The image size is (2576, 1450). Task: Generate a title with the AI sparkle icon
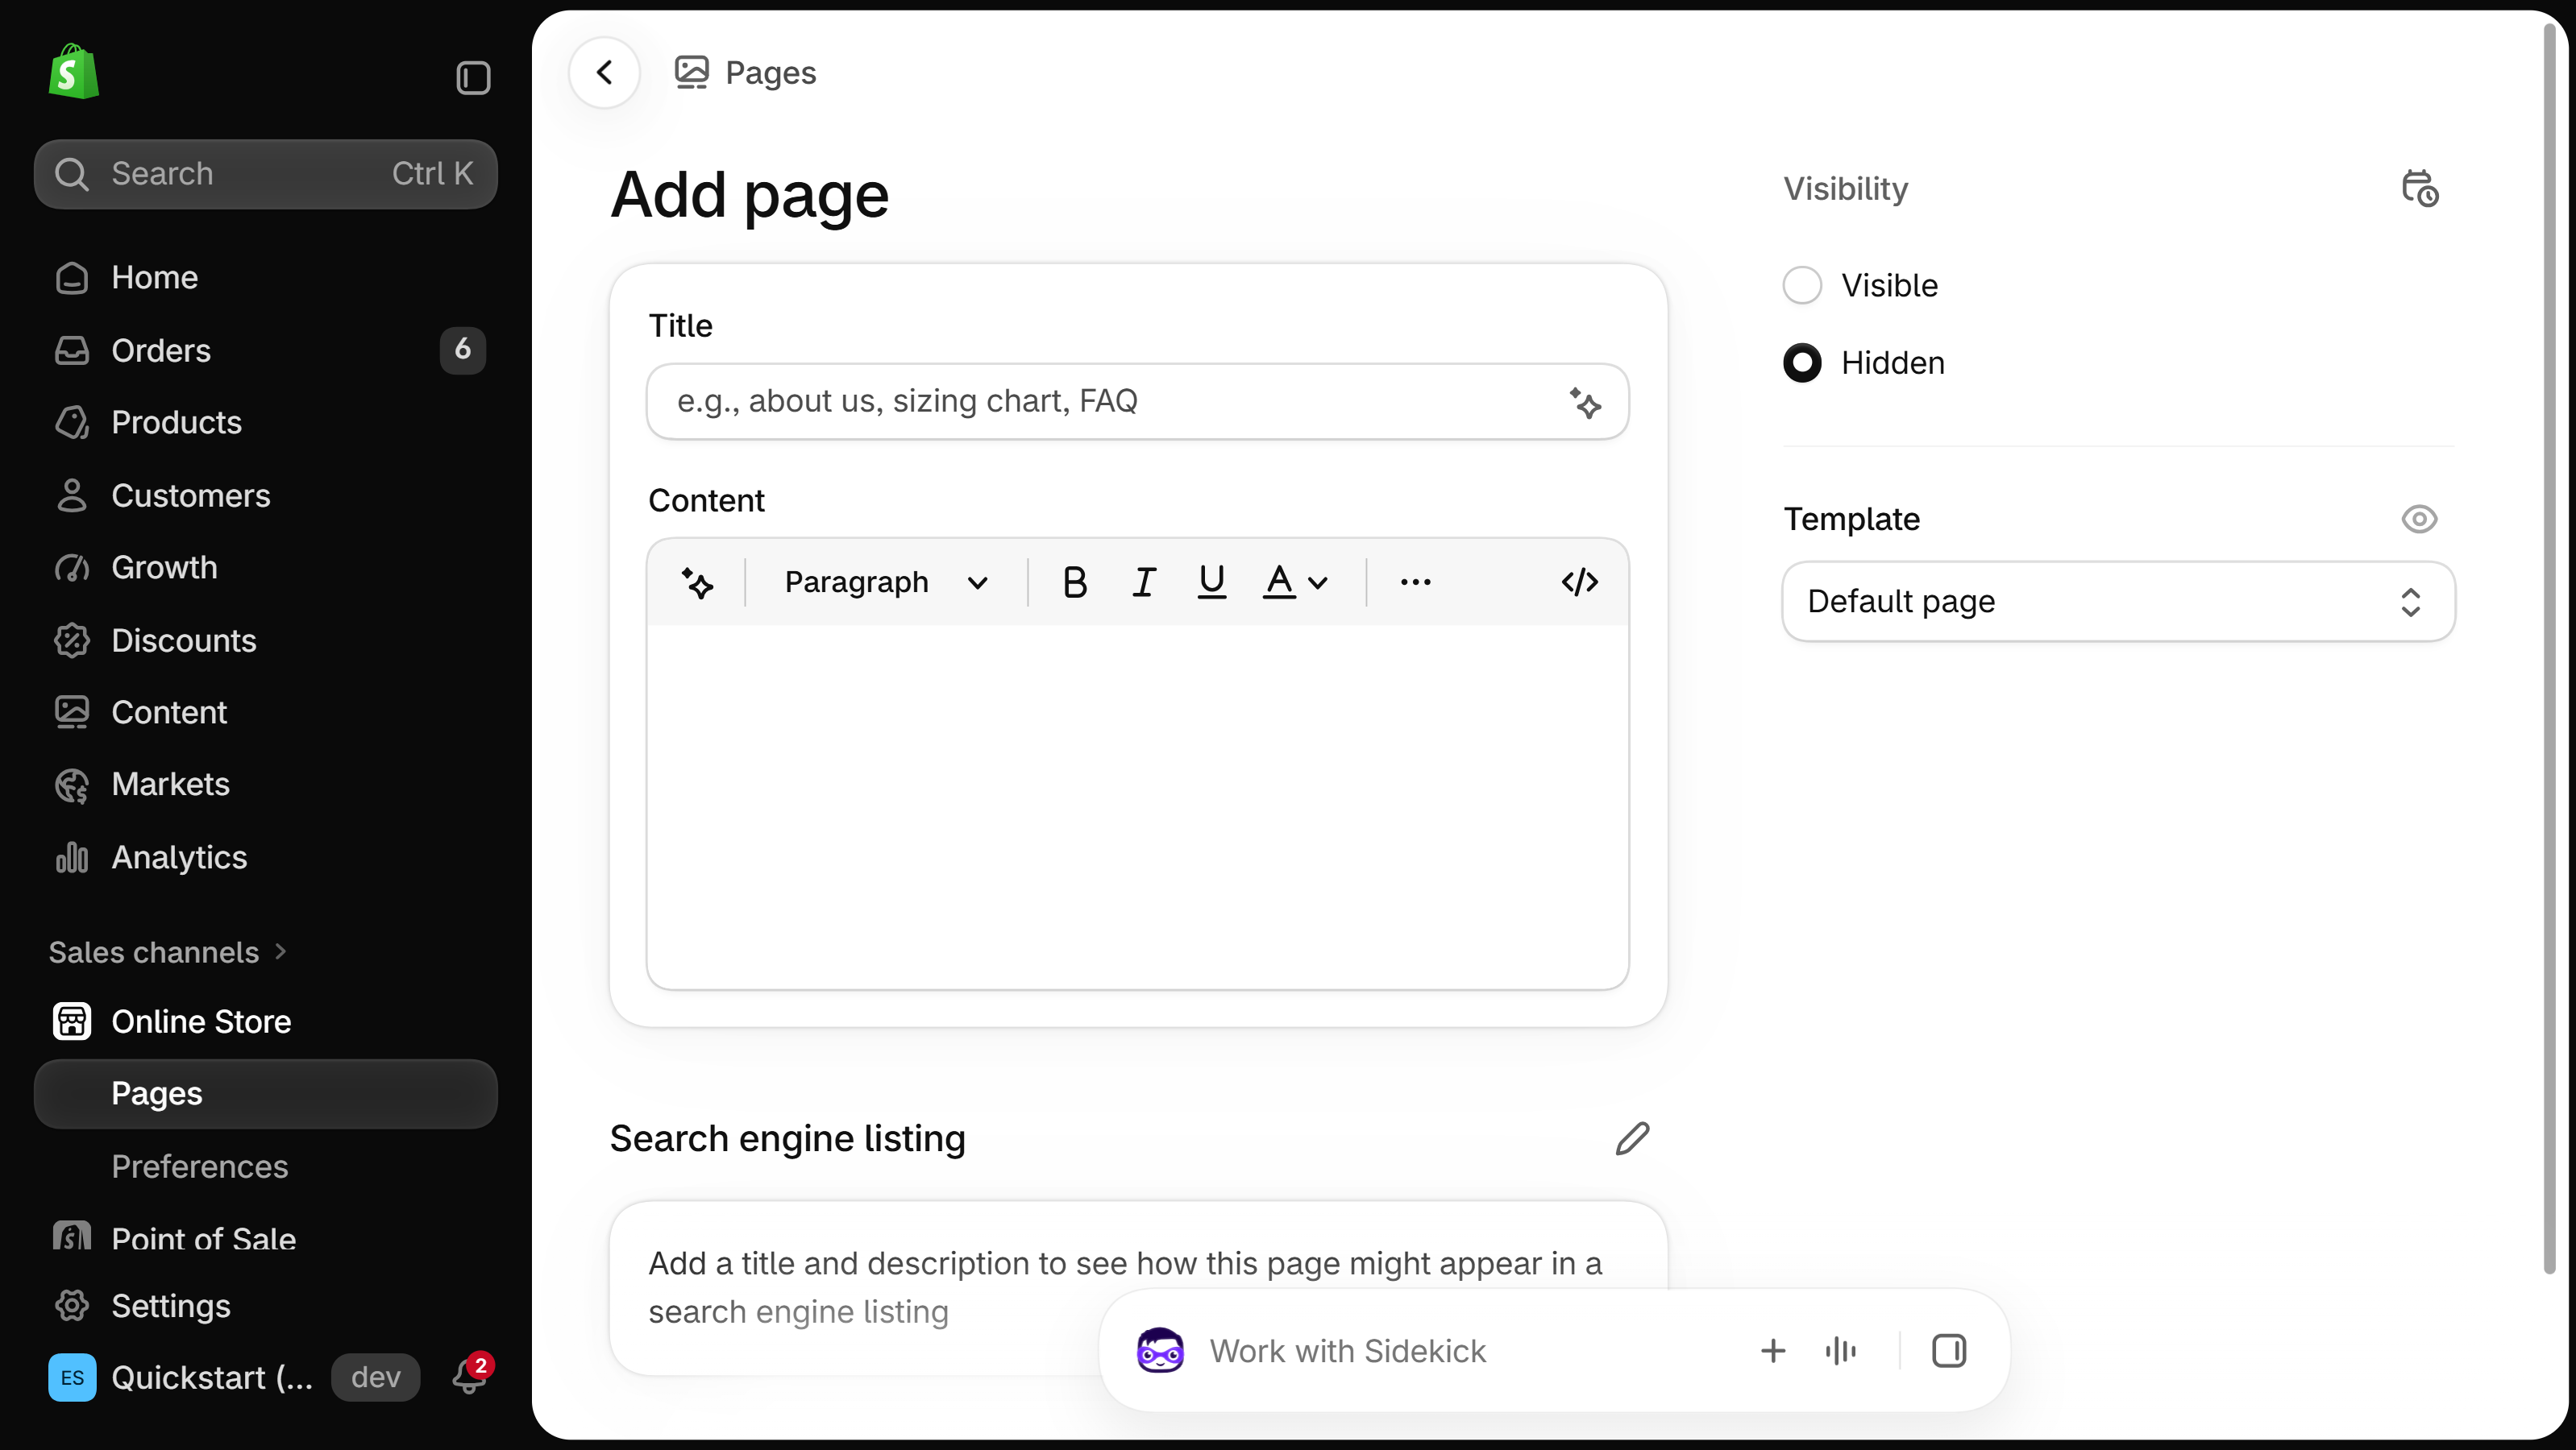pyautogui.click(x=1584, y=402)
